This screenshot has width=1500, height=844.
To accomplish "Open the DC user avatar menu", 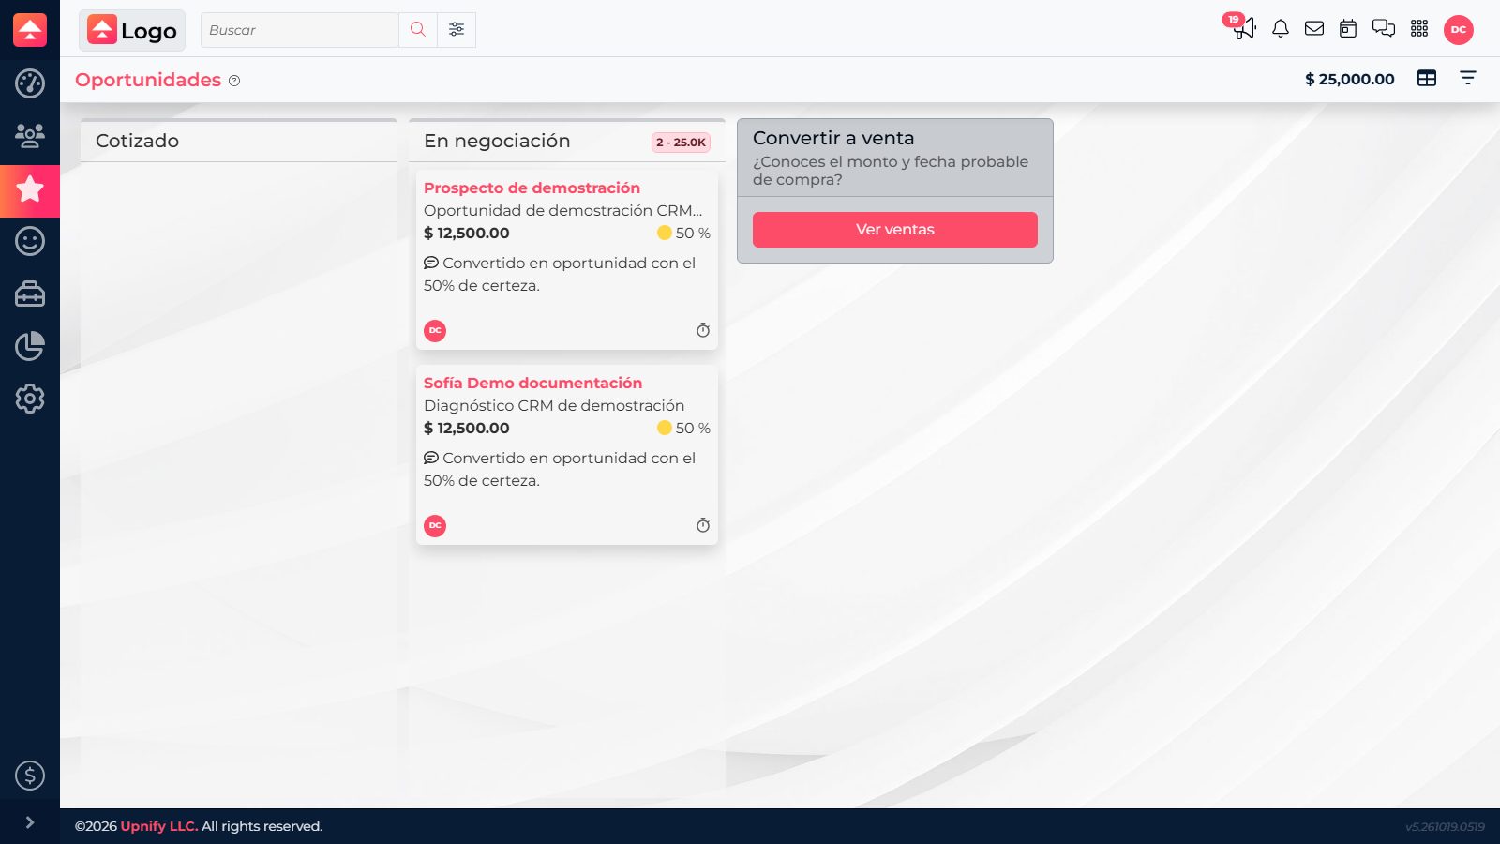I will pos(1459,30).
